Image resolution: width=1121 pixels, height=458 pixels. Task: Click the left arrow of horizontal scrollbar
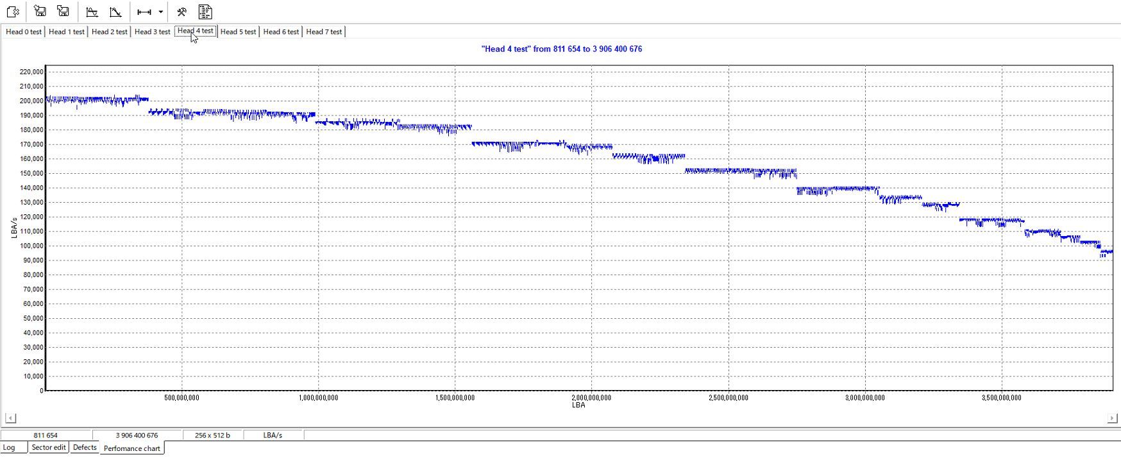pos(10,418)
